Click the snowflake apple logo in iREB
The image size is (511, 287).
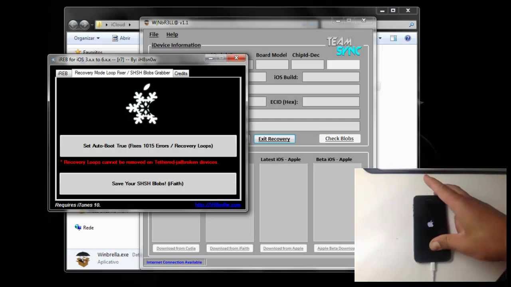coord(143,104)
